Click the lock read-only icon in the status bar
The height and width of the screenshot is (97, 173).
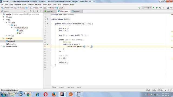(165, 90)
